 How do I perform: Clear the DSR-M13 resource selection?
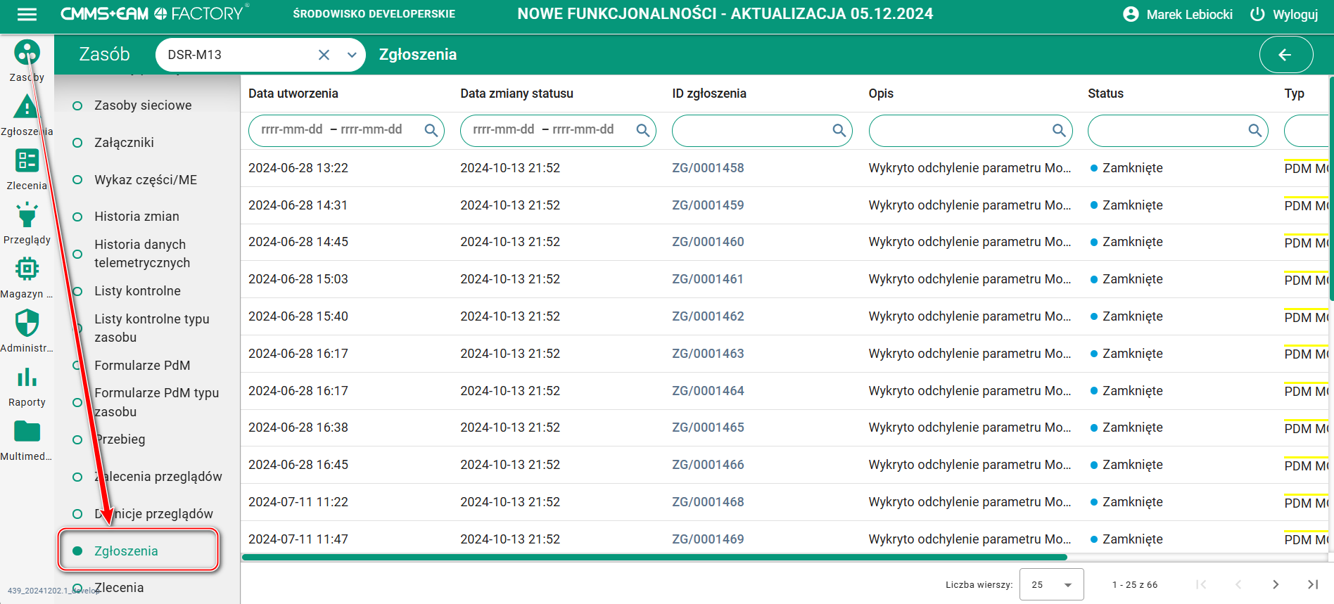324,55
